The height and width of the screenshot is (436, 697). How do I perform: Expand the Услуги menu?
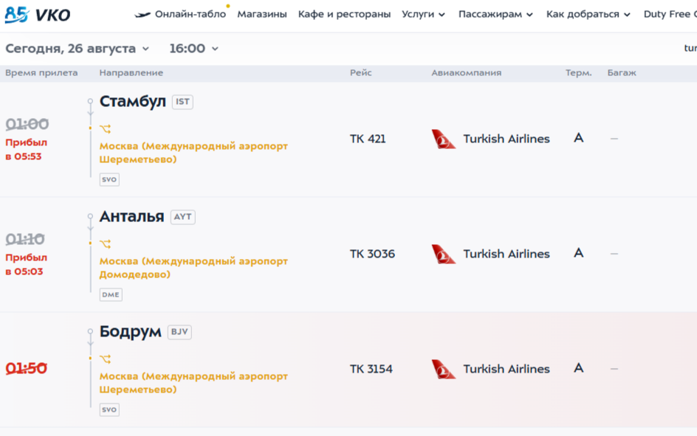click(x=423, y=14)
